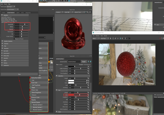Screen dimensions: 164x115
Task: Click the Camera (AA) samples value field
Action: coord(16,25)
